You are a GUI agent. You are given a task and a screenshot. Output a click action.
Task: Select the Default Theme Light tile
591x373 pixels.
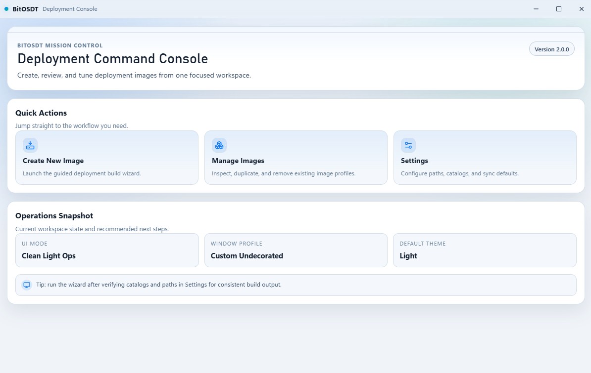pos(485,250)
